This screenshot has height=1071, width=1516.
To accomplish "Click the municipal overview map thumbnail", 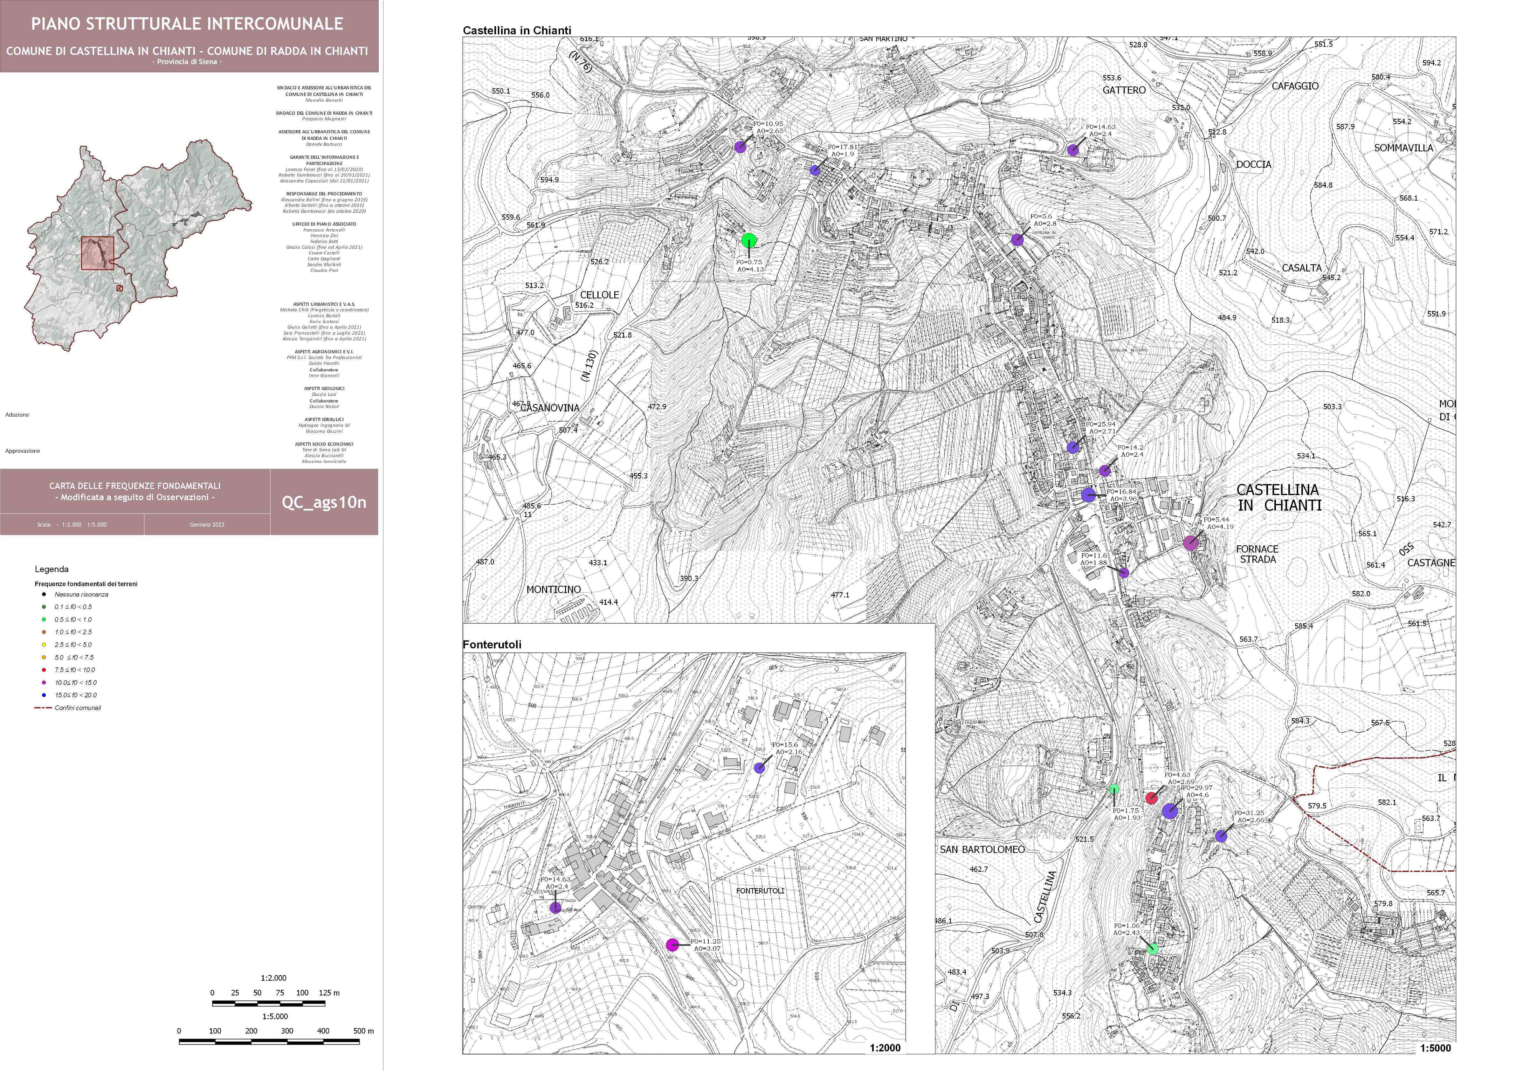I will coord(139,244).
